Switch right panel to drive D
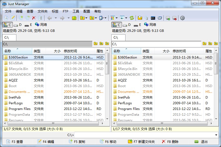This screenshot has height=147, width=221. coord(127,25)
